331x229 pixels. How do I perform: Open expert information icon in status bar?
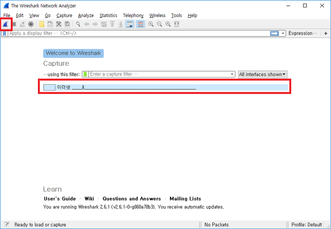(6, 224)
